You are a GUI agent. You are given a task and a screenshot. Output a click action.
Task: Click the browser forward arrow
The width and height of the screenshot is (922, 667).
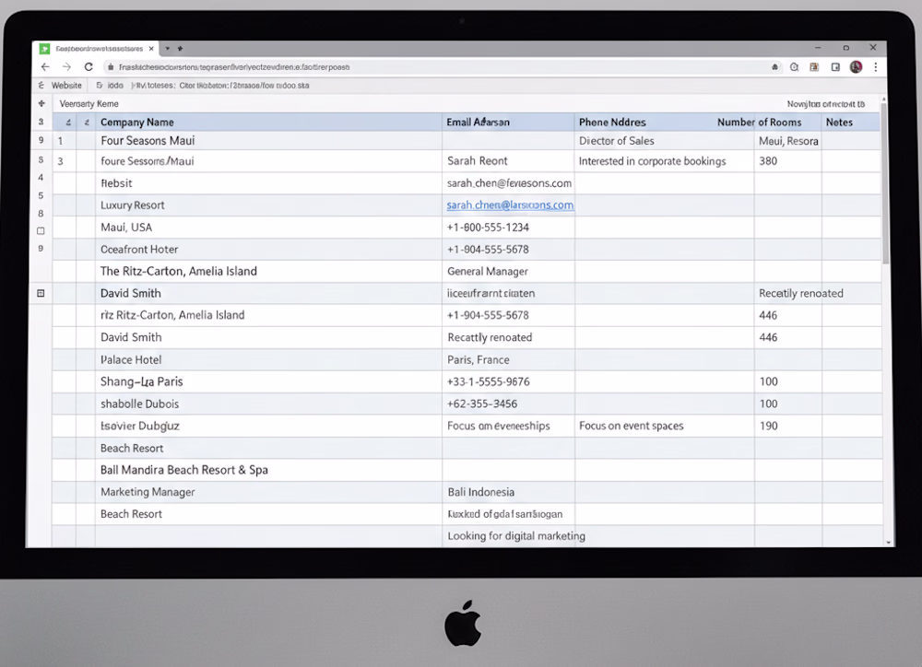(x=66, y=67)
